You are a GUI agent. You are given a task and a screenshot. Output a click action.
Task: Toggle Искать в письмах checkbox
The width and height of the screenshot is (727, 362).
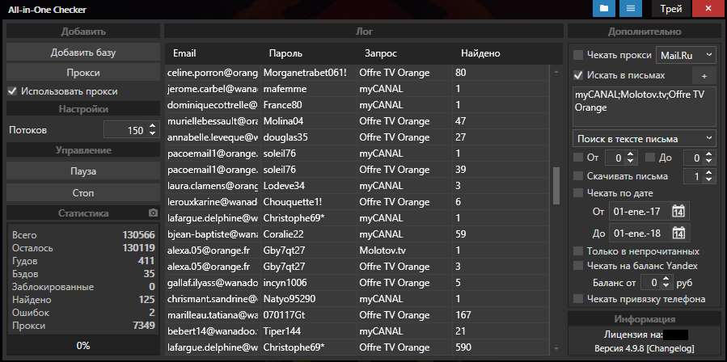click(578, 75)
